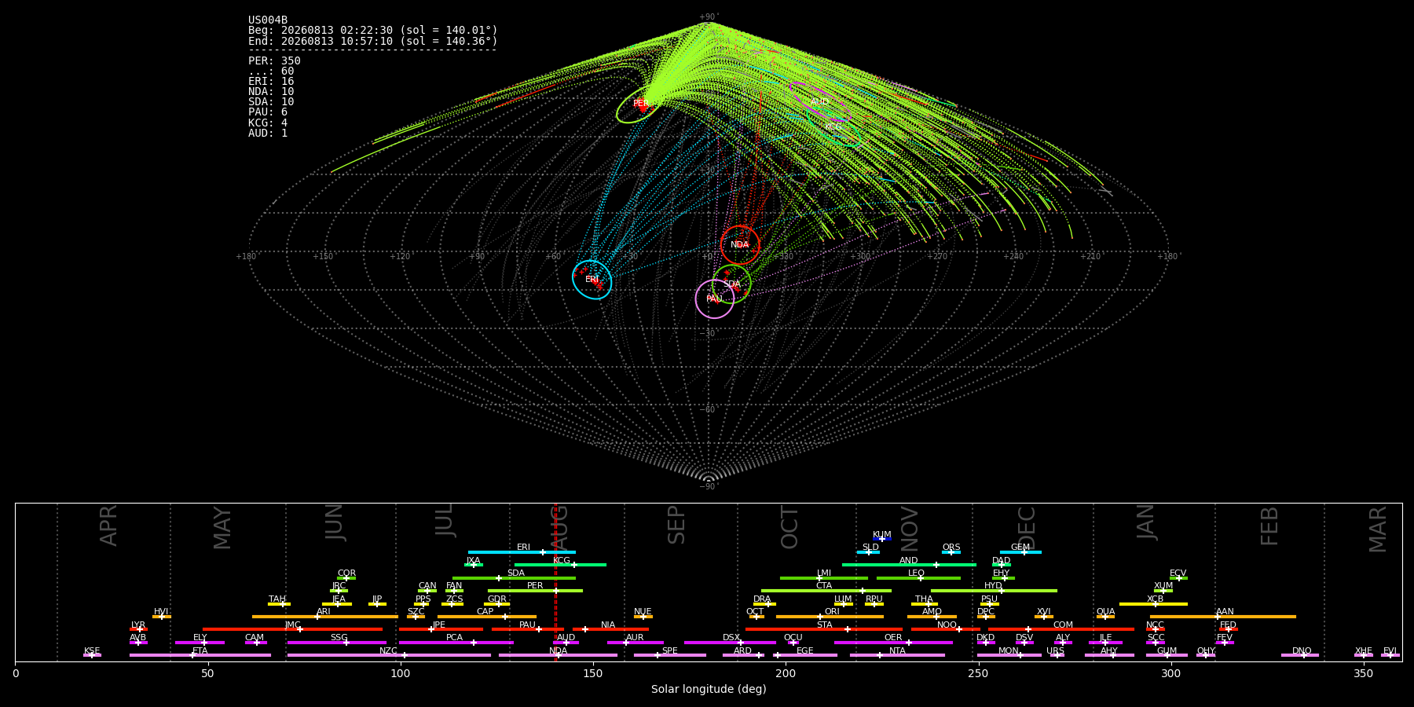This screenshot has height=707, width=1414.
Task: Select the PAU radiant circle
Action: [715, 299]
